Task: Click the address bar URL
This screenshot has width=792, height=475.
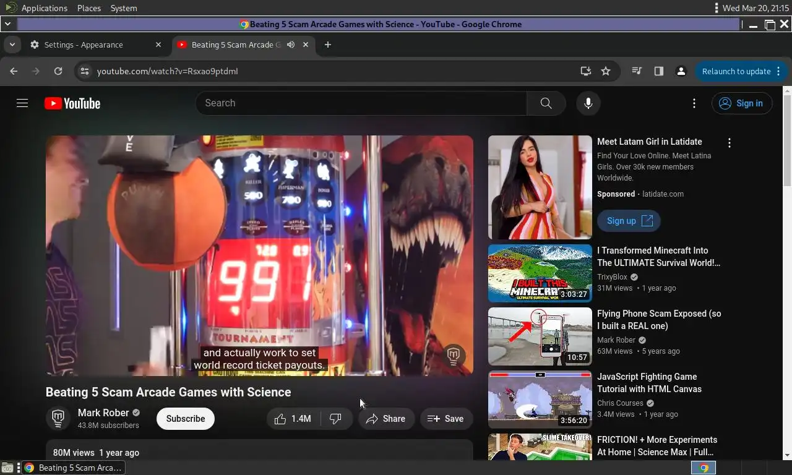Action: coord(167,71)
